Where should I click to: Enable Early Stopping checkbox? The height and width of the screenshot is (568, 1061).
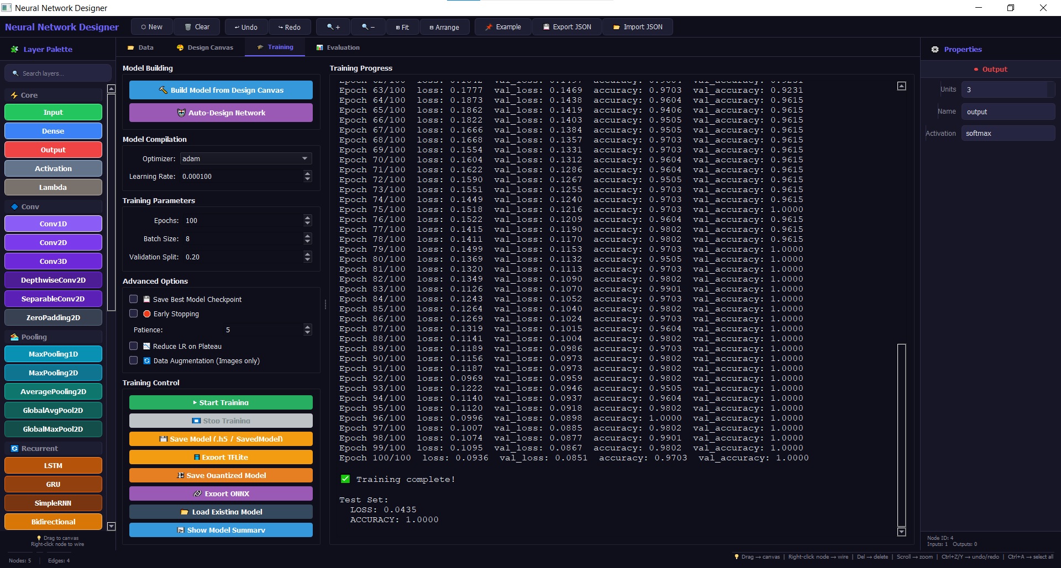133,314
